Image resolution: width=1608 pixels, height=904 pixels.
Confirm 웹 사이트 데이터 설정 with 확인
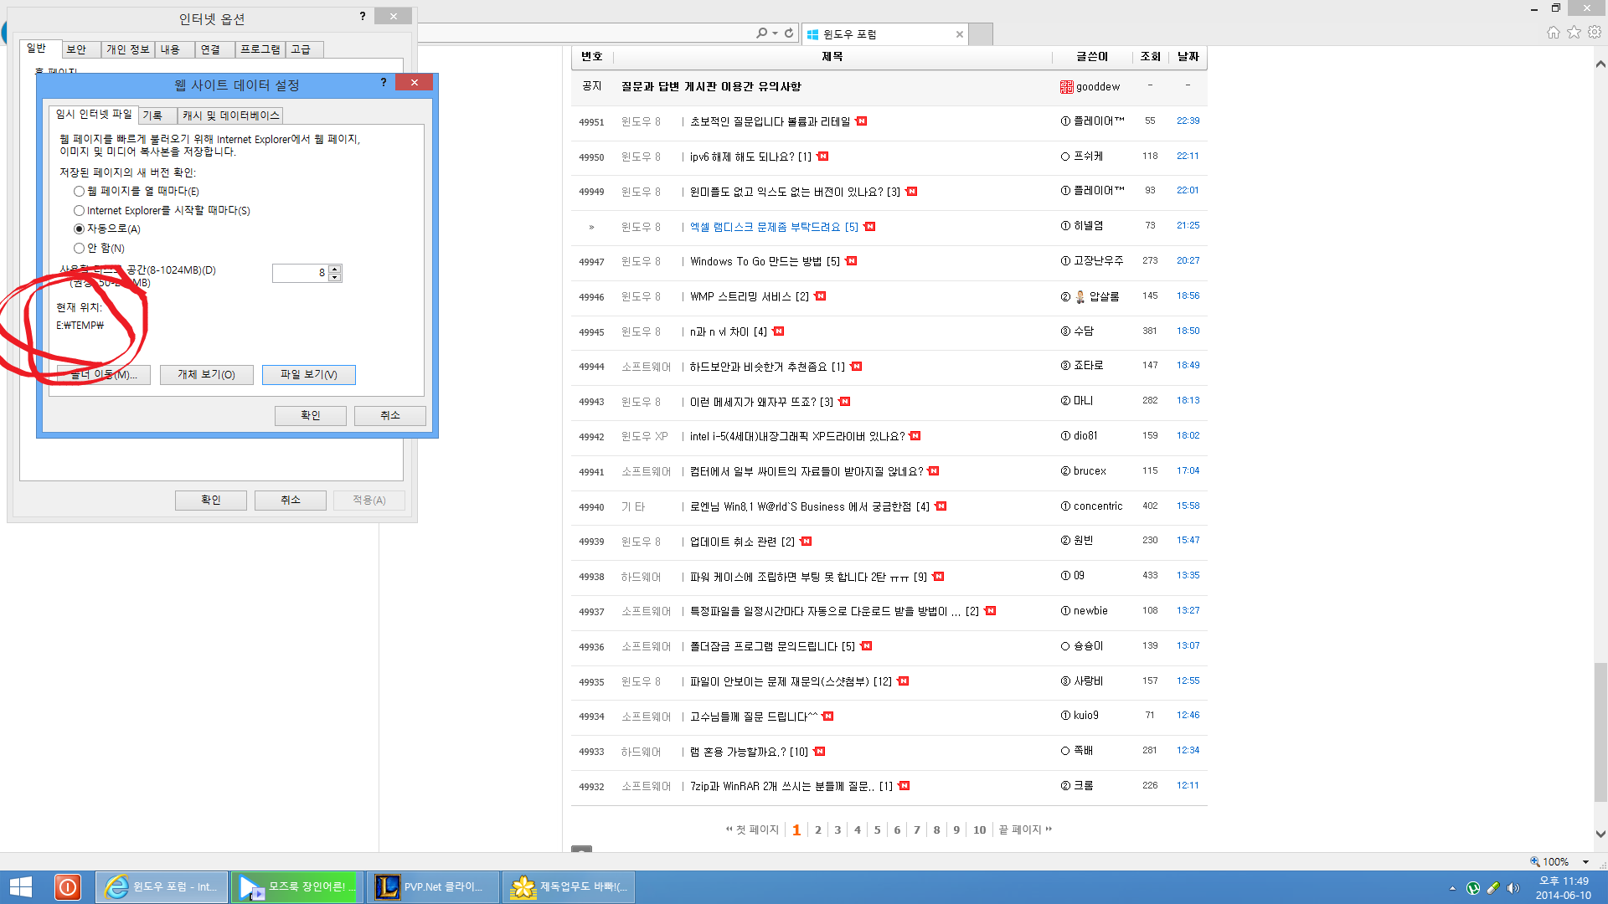pyautogui.click(x=311, y=416)
